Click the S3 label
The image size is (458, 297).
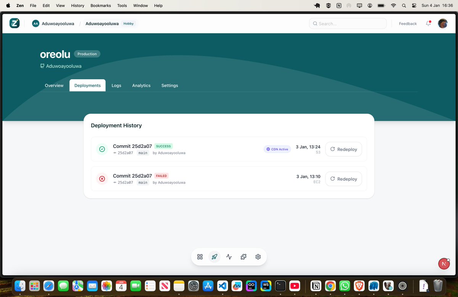click(x=318, y=153)
